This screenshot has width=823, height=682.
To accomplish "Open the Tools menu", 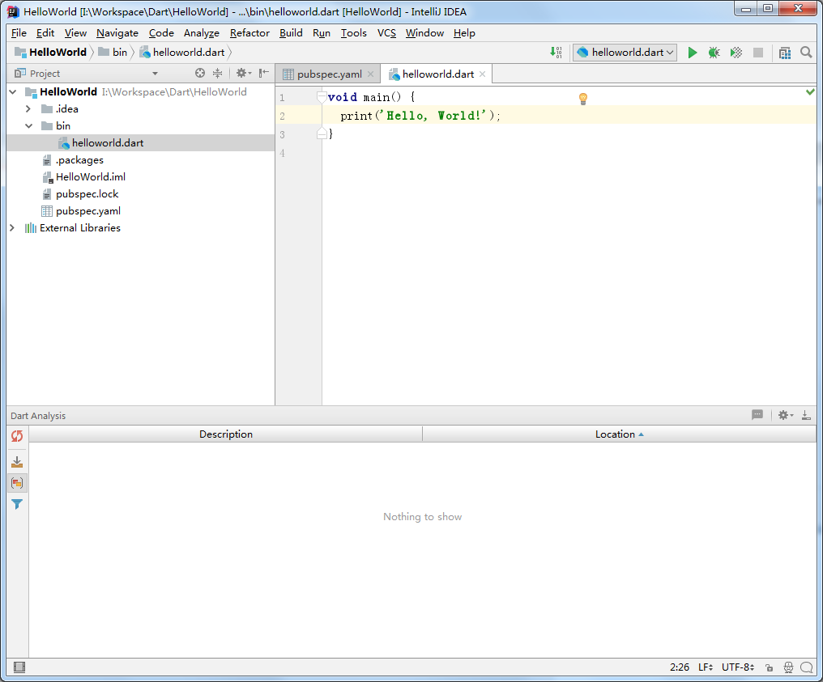I will click(354, 33).
